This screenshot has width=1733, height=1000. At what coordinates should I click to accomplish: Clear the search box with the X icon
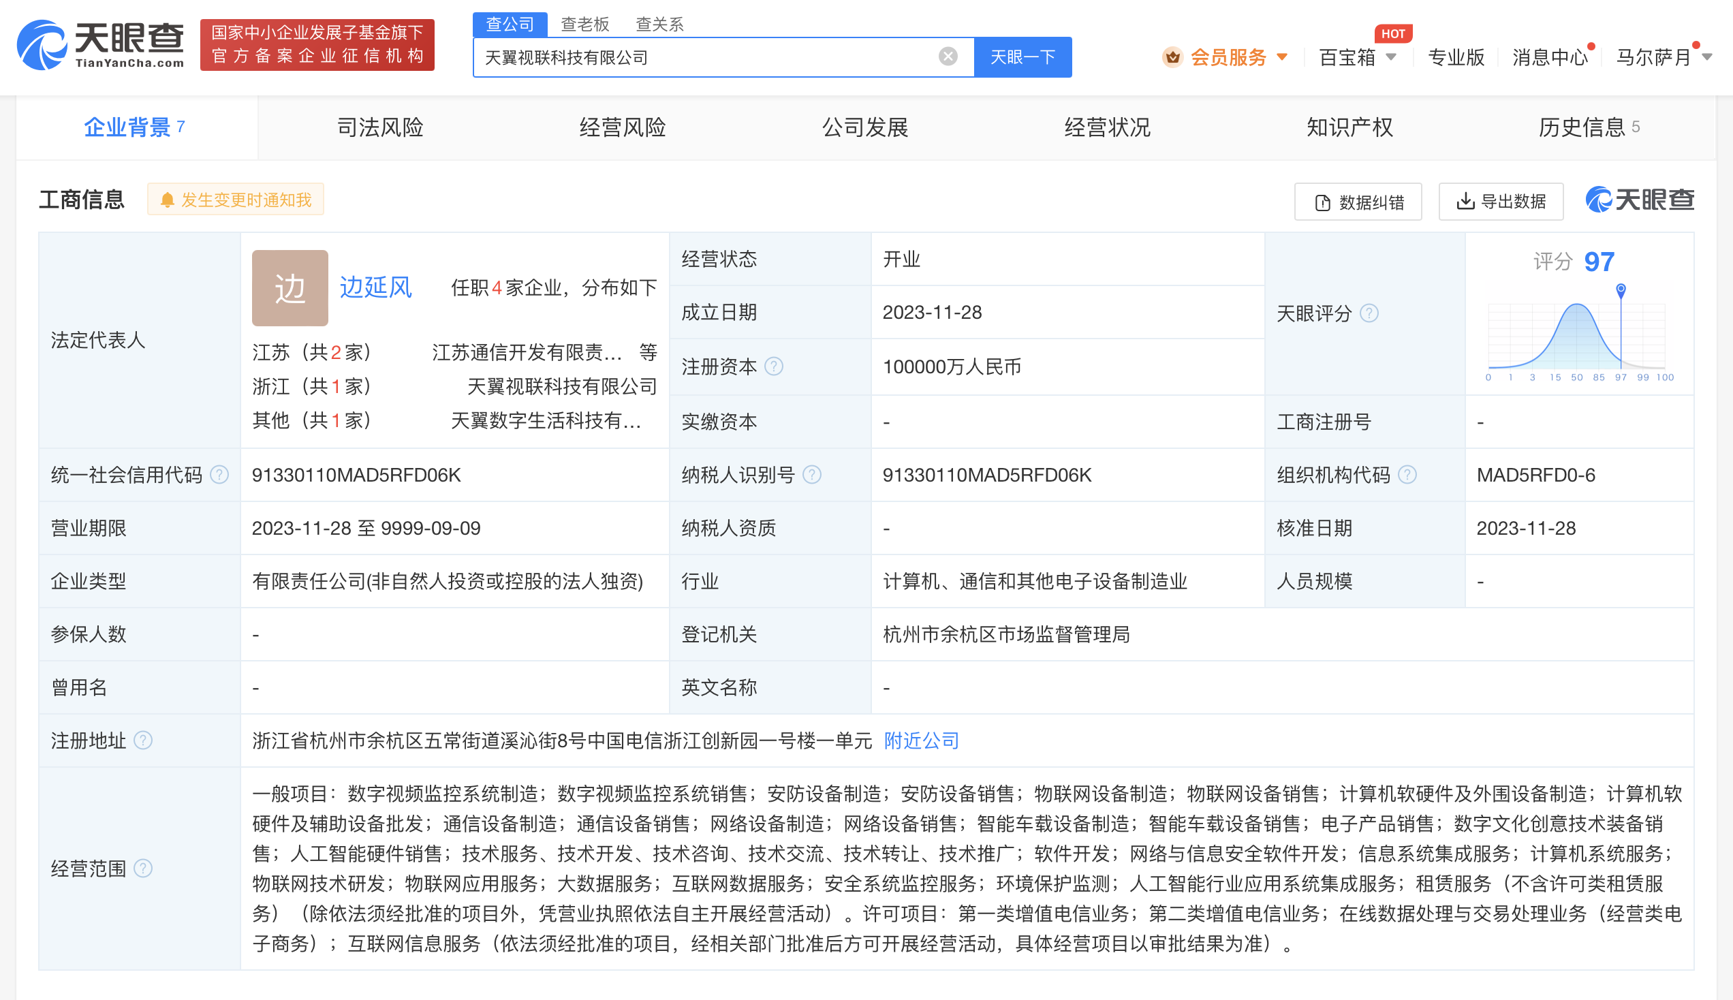click(x=948, y=57)
